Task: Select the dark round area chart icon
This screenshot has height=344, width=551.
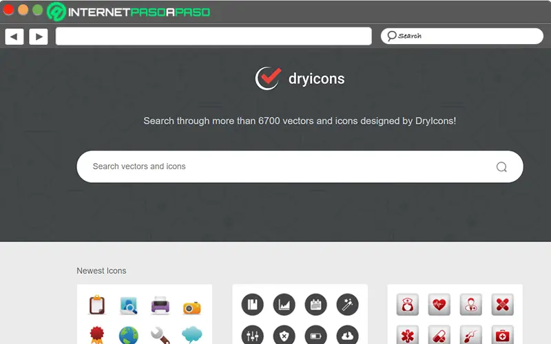Action: coord(284,304)
